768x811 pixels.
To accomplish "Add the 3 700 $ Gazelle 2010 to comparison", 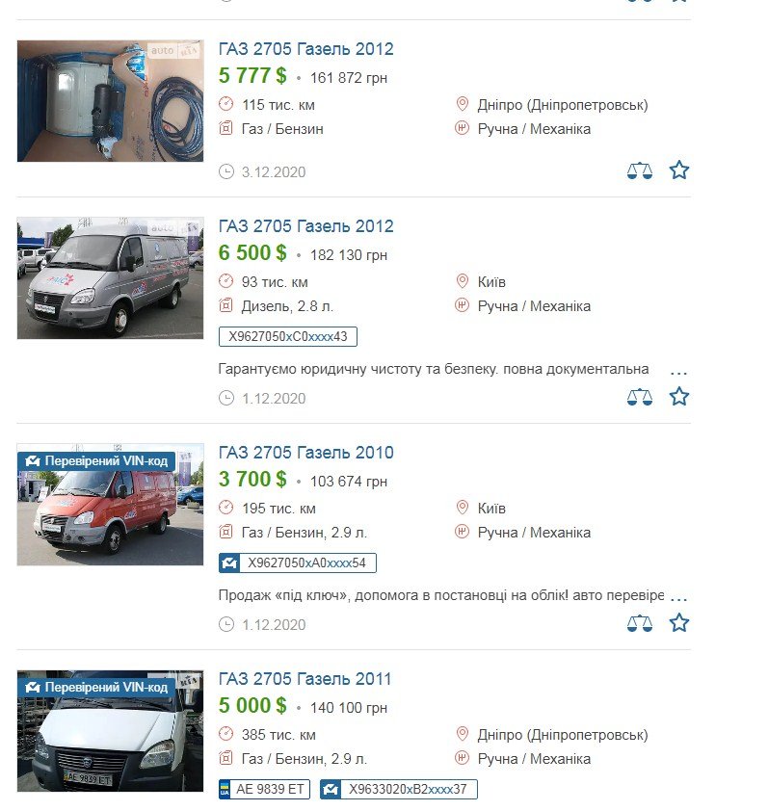I will [x=639, y=623].
